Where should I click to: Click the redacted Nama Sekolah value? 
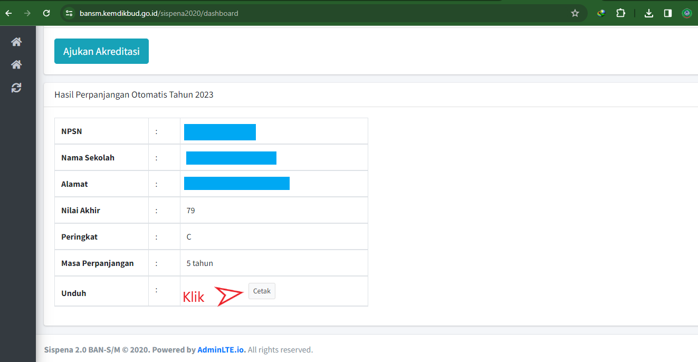231,158
